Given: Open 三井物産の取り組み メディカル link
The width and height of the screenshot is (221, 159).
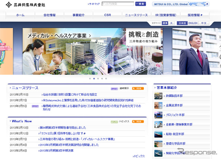Looking at the screenshot, I should tap(77, 139).
